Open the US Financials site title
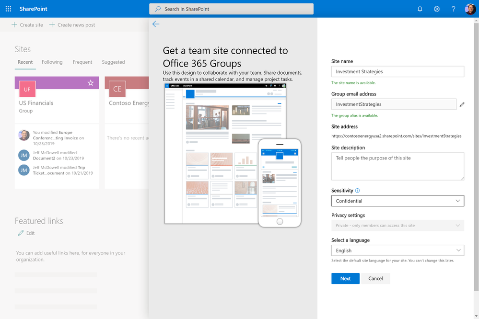Image resolution: width=479 pixels, height=319 pixels. 36,103
